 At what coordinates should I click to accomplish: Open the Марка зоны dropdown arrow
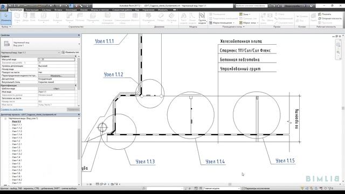pos(258,23)
